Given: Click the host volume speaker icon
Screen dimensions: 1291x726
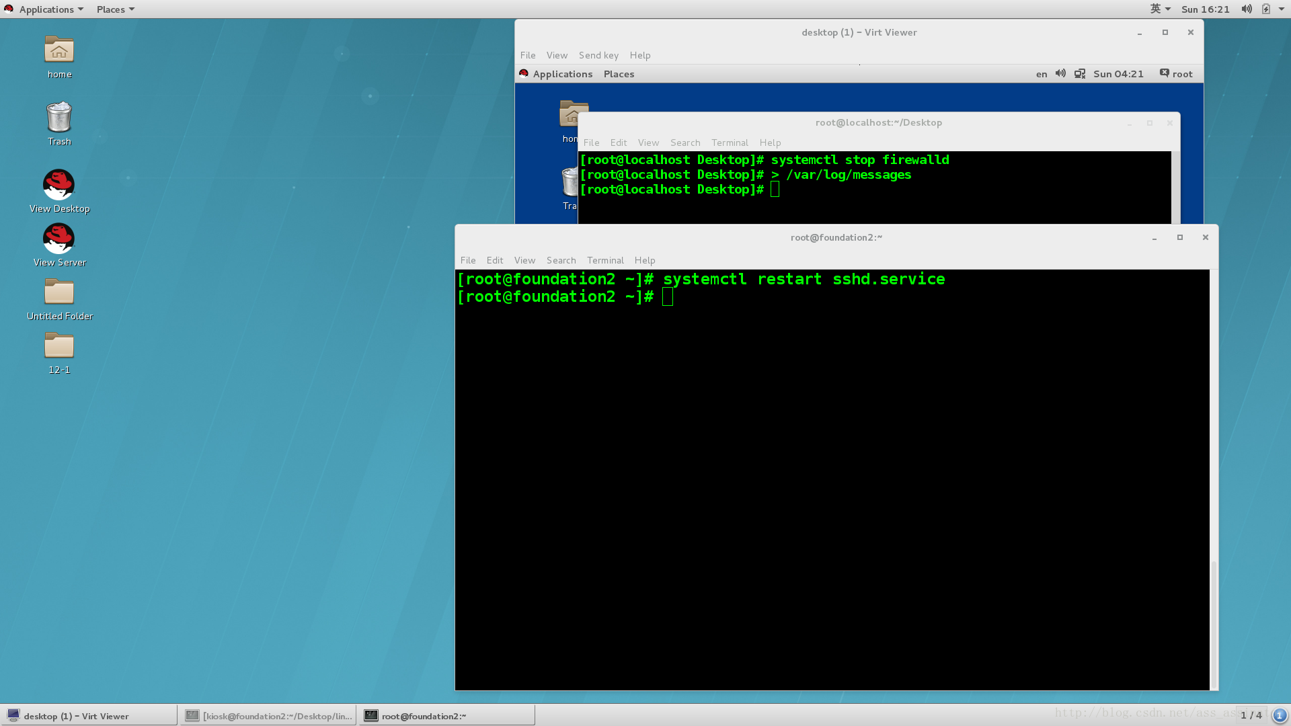Looking at the screenshot, I should click(1246, 9).
